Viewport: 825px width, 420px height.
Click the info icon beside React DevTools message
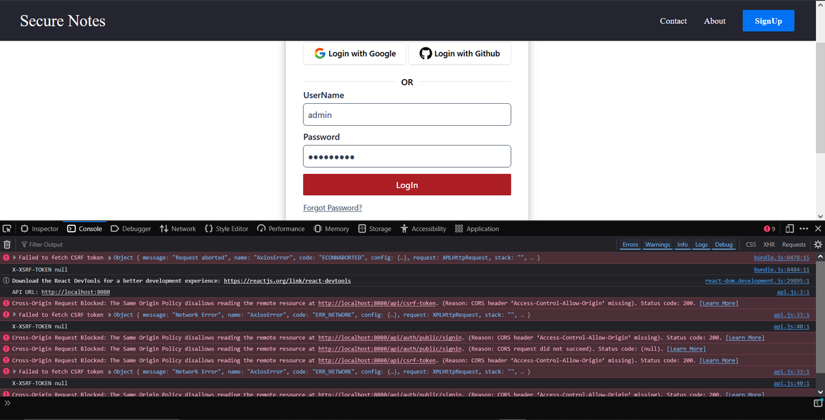pyautogui.click(x=6, y=280)
